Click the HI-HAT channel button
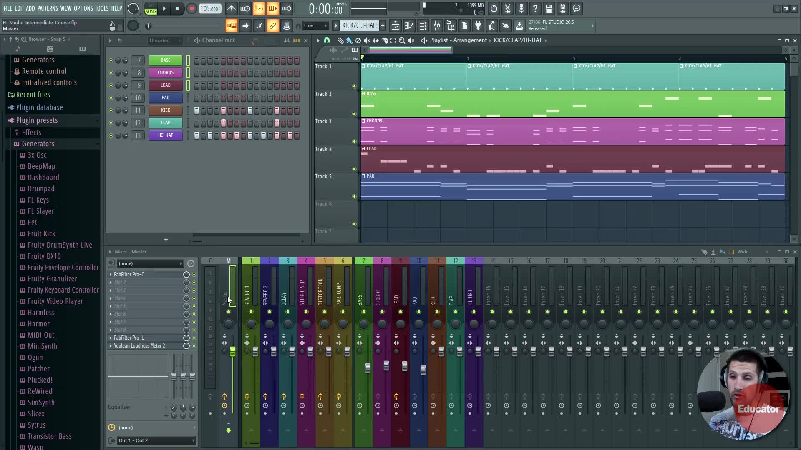The image size is (801, 450). coord(166,135)
